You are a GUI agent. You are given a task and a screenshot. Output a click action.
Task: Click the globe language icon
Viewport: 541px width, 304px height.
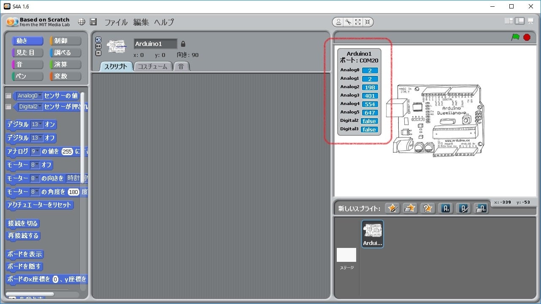pos(81,22)
